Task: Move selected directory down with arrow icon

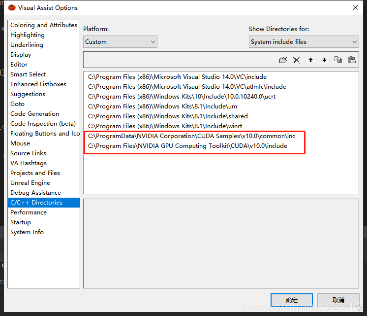Action: point(324,60)
